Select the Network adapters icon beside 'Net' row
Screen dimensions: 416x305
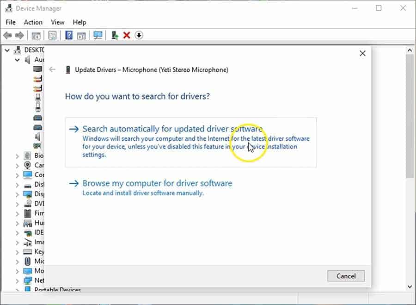(28, 280)
